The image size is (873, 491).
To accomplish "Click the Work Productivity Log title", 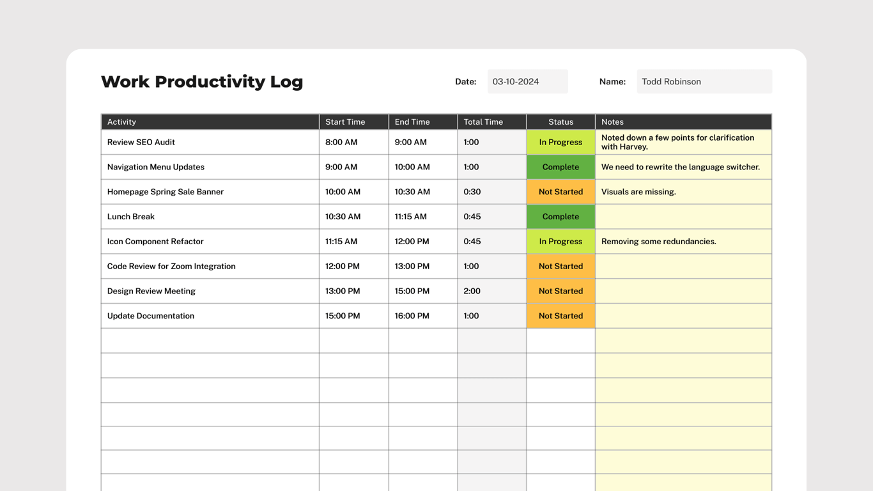I will click(202, 81).
